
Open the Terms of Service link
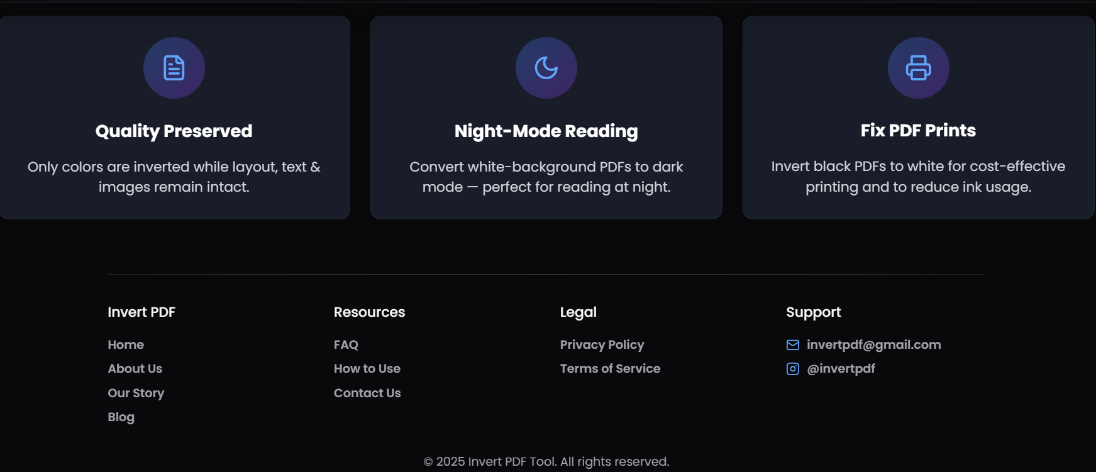[x=611, y=368]
